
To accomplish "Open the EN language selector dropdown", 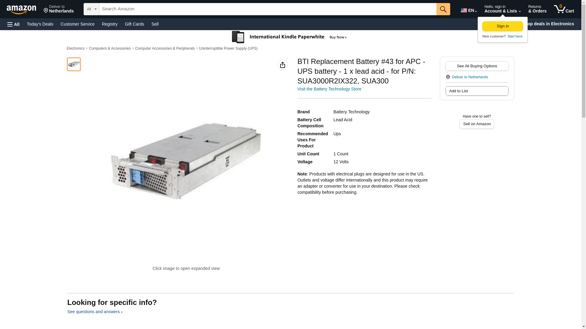I will [x=468, y=10].
